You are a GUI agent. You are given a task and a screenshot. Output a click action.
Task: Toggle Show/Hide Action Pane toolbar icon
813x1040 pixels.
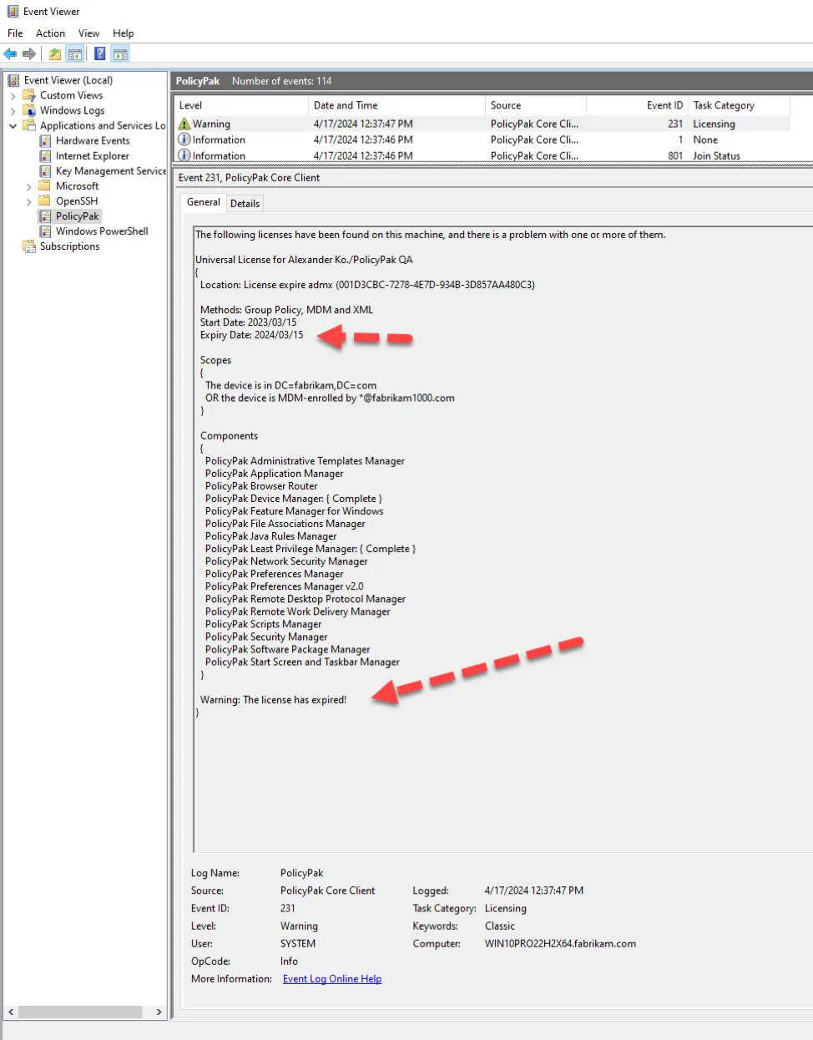(120, 54)
